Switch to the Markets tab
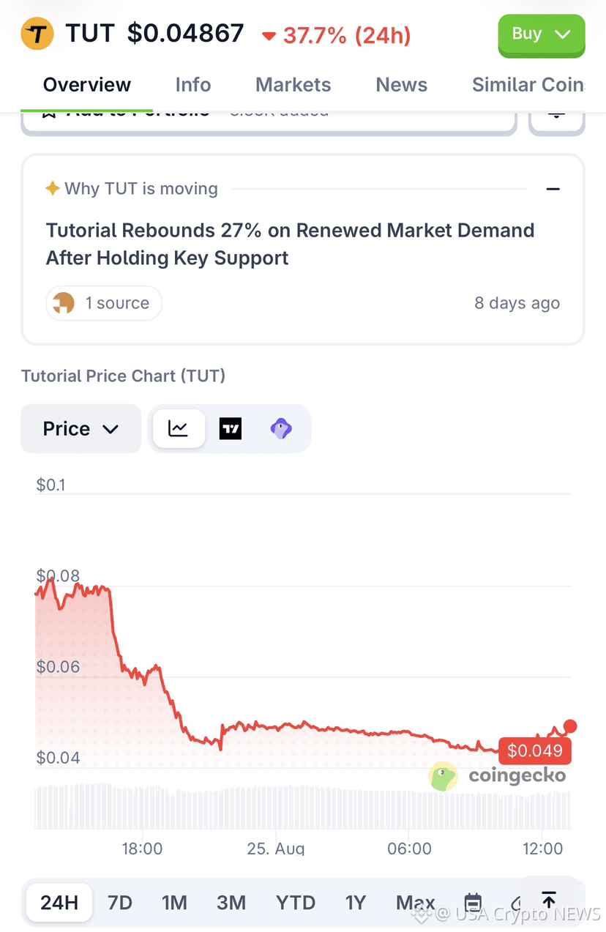Image resolution: width=606 pixels, height=932 pixels. click(293, 85)
